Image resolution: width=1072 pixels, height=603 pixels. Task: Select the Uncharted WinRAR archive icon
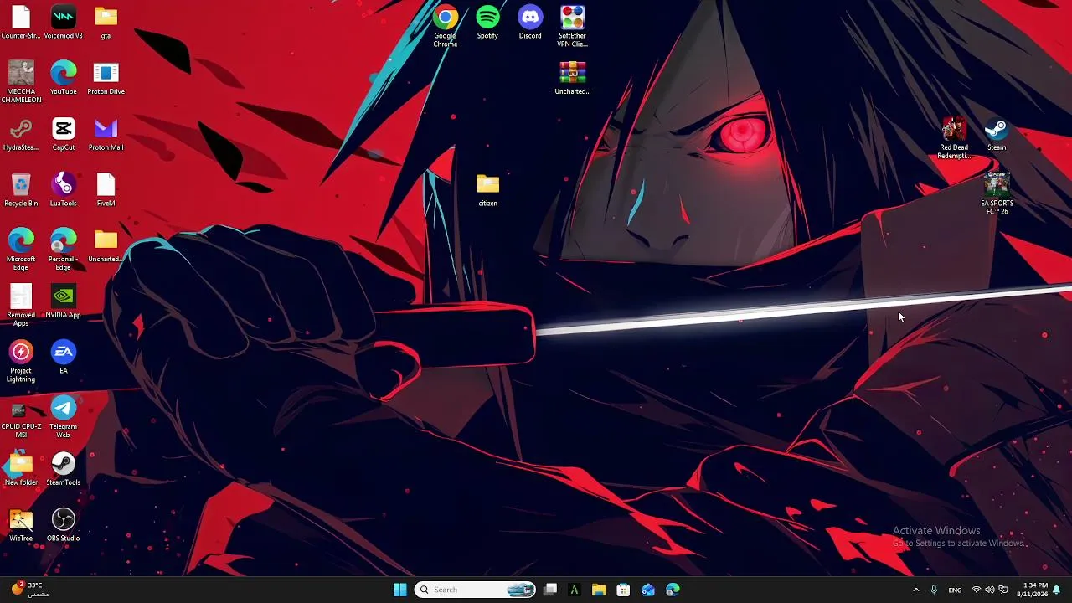[573, 79]
